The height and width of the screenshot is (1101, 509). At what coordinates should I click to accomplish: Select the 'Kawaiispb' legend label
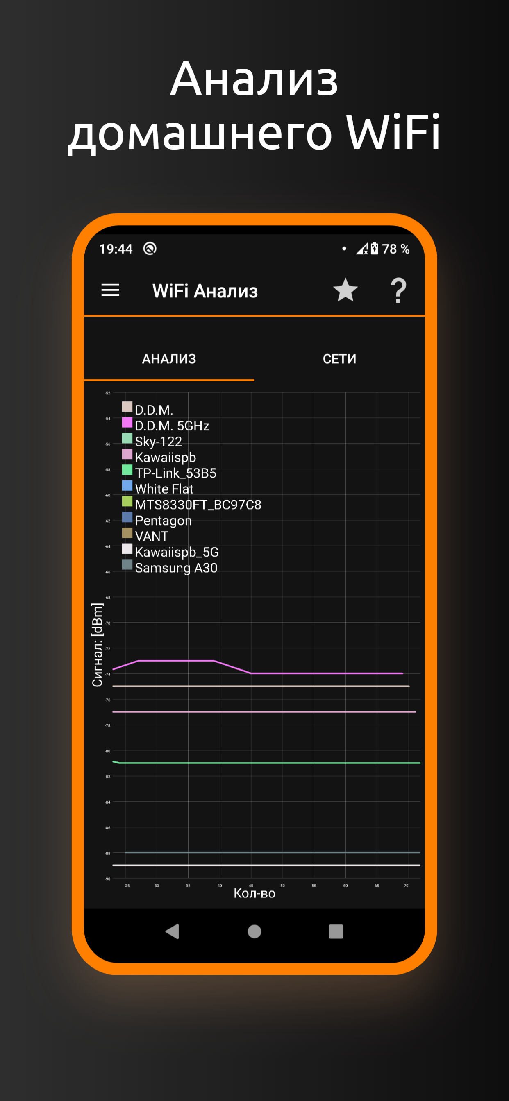point(166,458)
